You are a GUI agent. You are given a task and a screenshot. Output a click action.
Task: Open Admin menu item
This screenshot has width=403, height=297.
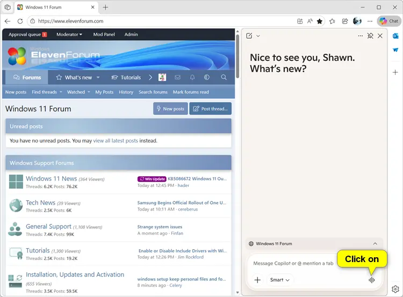click(x=131, y=34)
